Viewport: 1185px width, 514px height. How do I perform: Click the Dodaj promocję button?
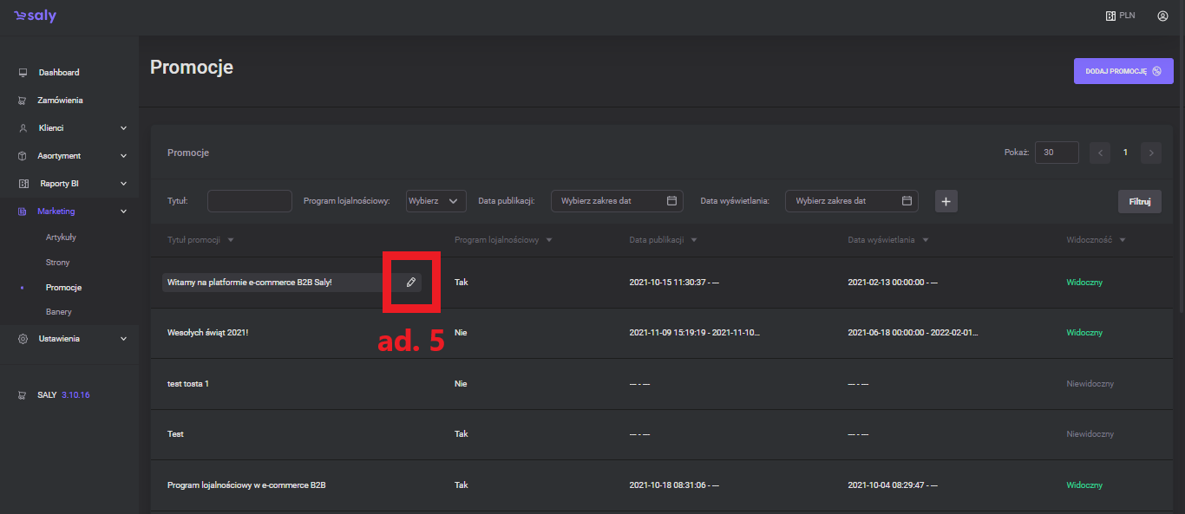[x=1123, y=71]
